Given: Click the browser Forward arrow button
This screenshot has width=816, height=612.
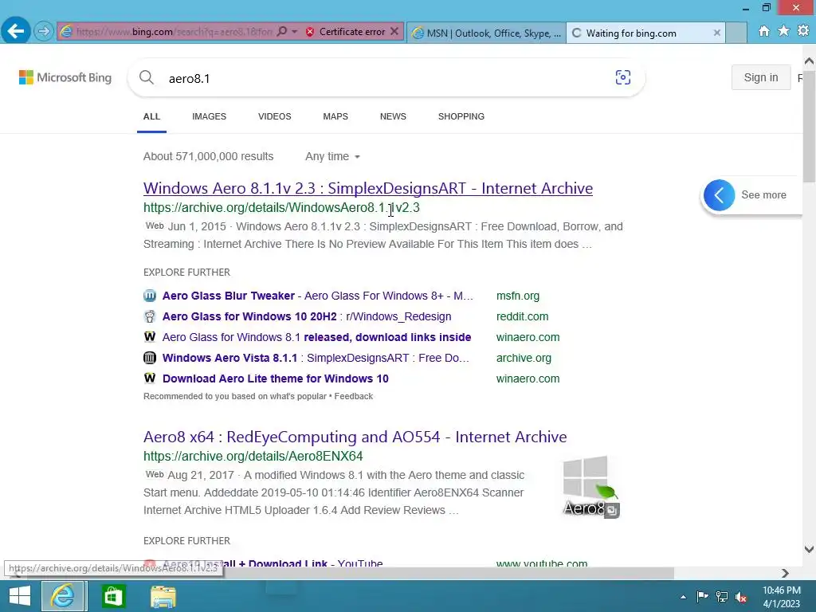Looking at the screenshot, I should [44, 32].
